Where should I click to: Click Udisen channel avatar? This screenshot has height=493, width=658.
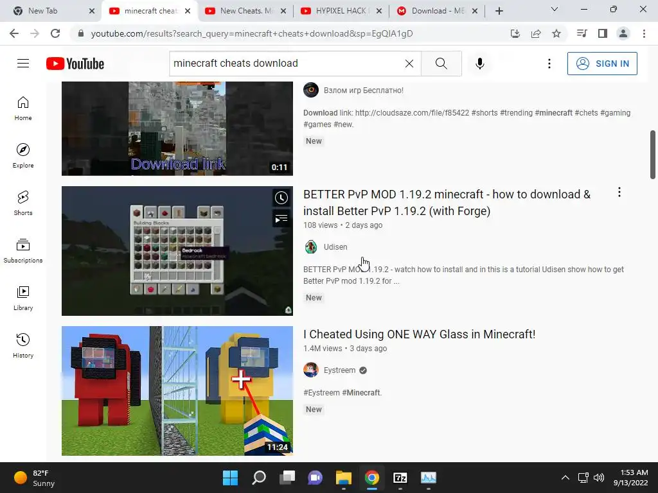(x=311, y=247)
